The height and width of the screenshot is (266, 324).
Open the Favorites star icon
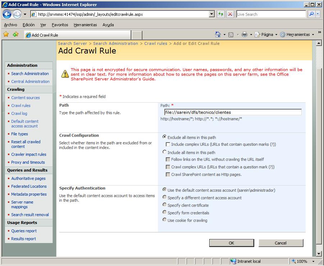tap(6, 34)
